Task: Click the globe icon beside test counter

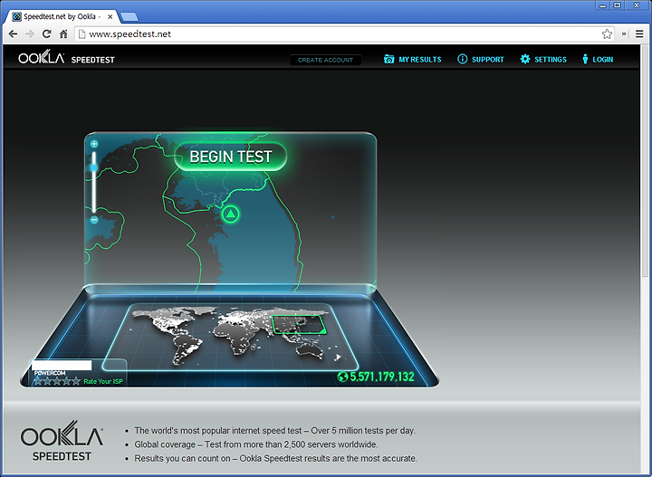Action: coord(342,377)
